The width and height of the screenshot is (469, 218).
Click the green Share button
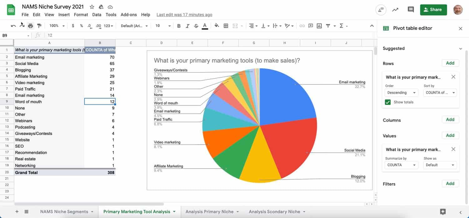433,10
